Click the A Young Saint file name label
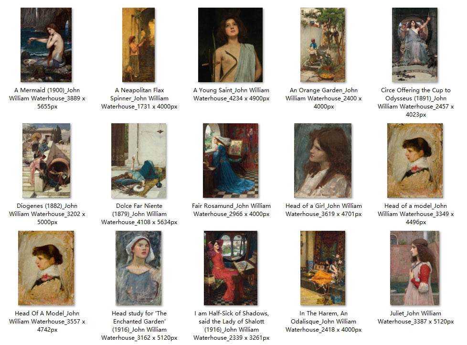Viewport: 467px width, 345px height. (x=232, y=94)
